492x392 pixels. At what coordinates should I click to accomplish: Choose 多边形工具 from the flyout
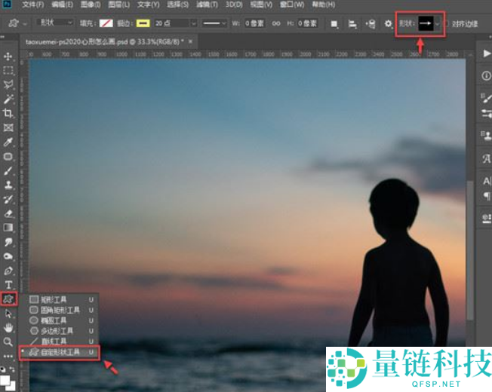pos(59,331)
